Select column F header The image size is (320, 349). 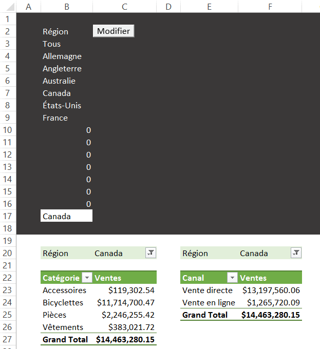tap(270, 6)
